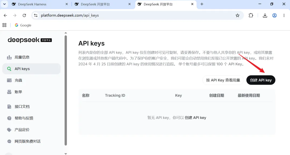Open Google bookmark
The height and width of the screenshot is (155, 290).
pos(23,25)
